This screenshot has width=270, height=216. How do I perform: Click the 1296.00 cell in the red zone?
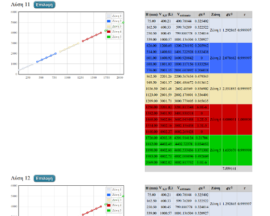[x=152, y=107]
